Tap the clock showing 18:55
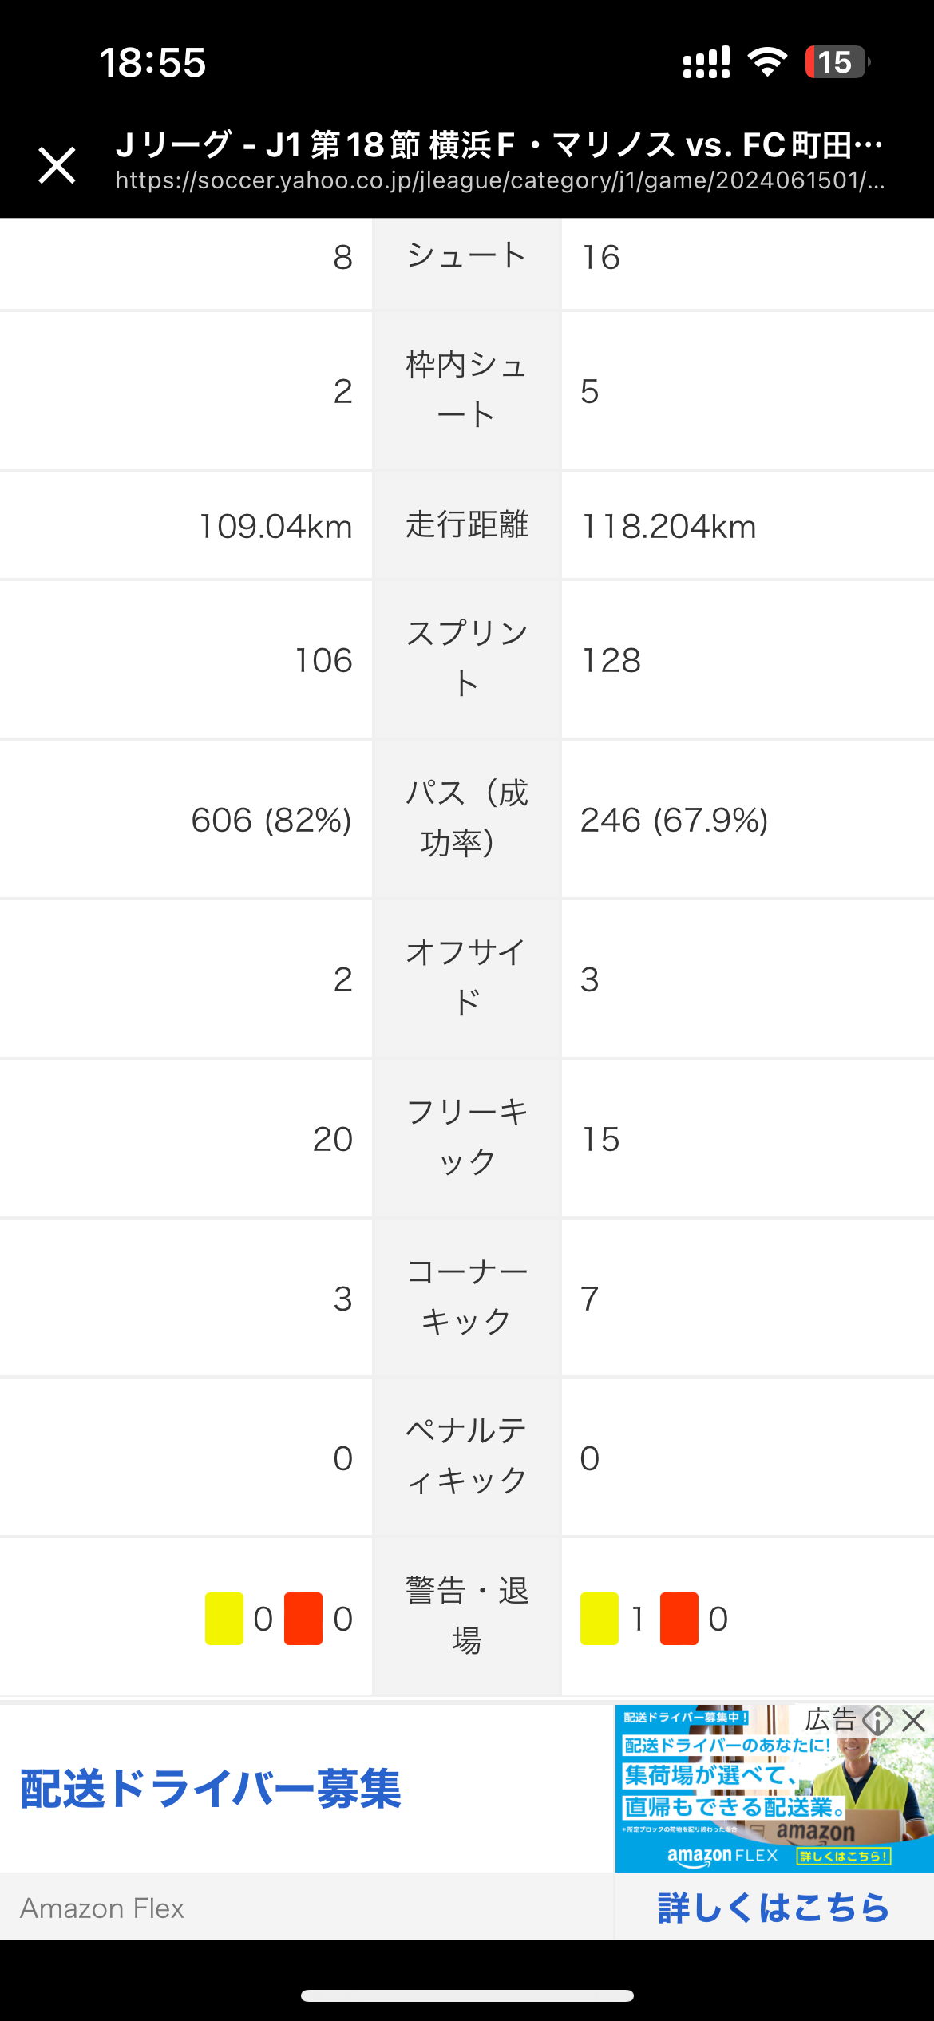Screen dimensions: 934x2021 click(152, 62)
